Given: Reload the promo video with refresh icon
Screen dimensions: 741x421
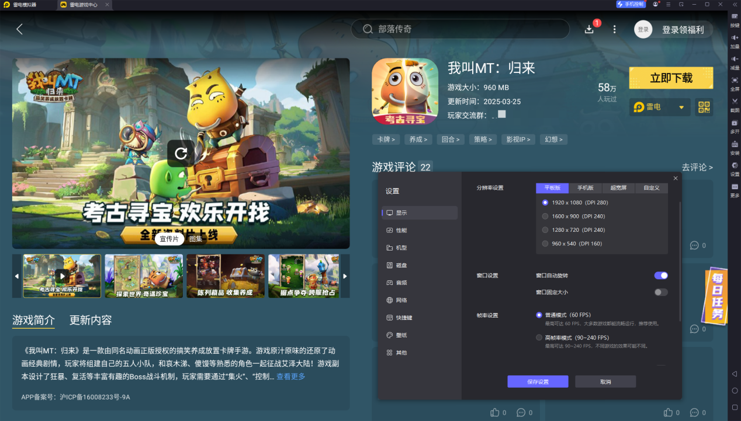Looking at the screenshot, I should [181, 154].
